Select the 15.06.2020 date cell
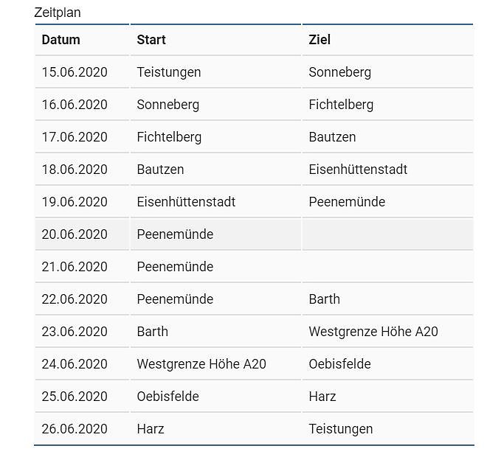Viewport: 501px width, 457px height. [75, 72]
